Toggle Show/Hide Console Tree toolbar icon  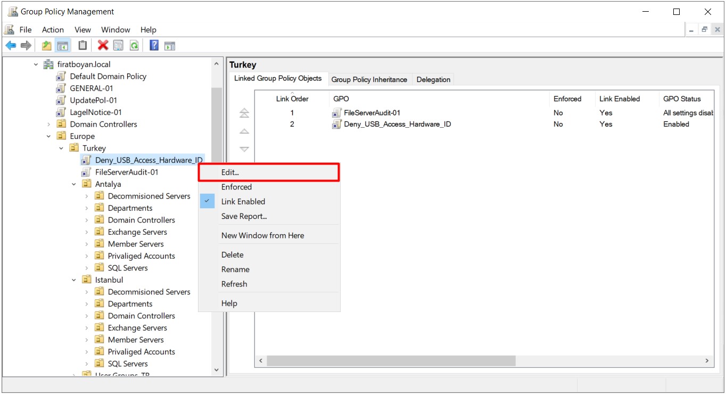tap(63, 46)
